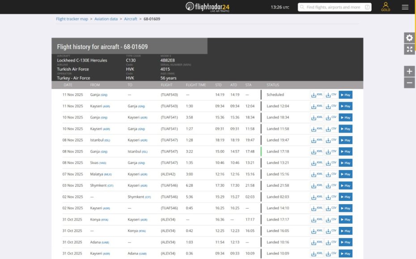The width and height of the screenshot is (416, 259).
Task: Download KML for Shymkent to Kayseri flight
Action: coord(317,185)
